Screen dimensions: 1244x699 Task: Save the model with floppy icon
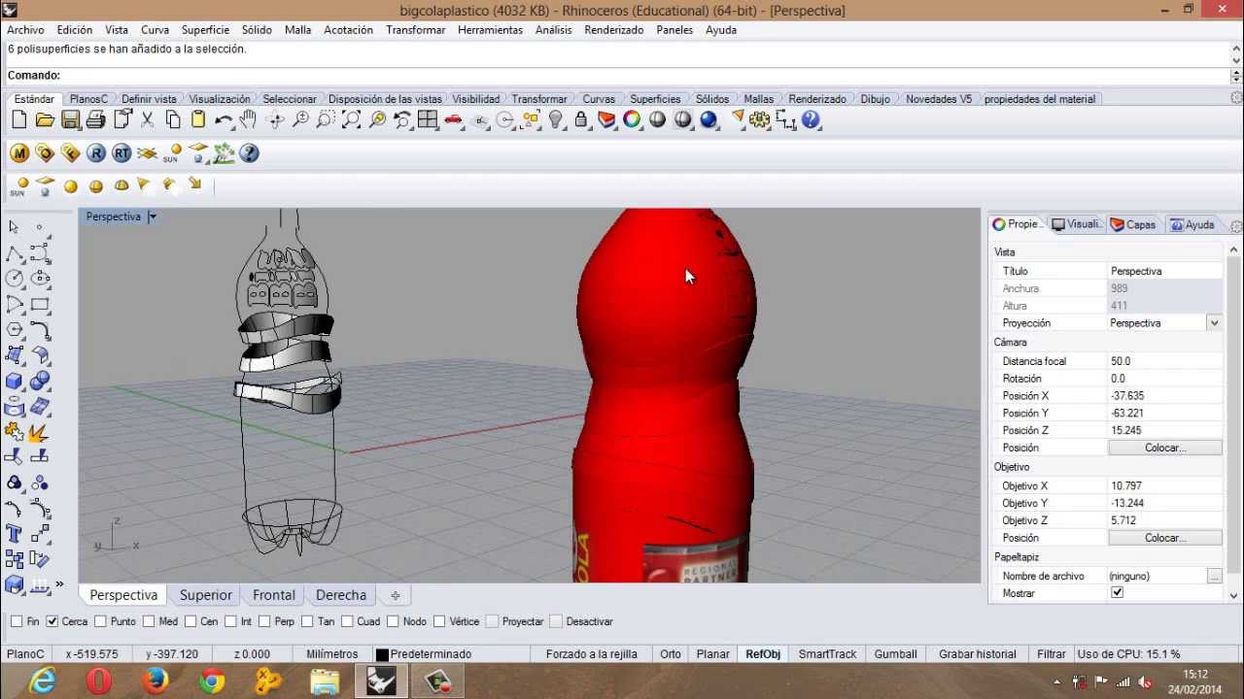[70, 120]
